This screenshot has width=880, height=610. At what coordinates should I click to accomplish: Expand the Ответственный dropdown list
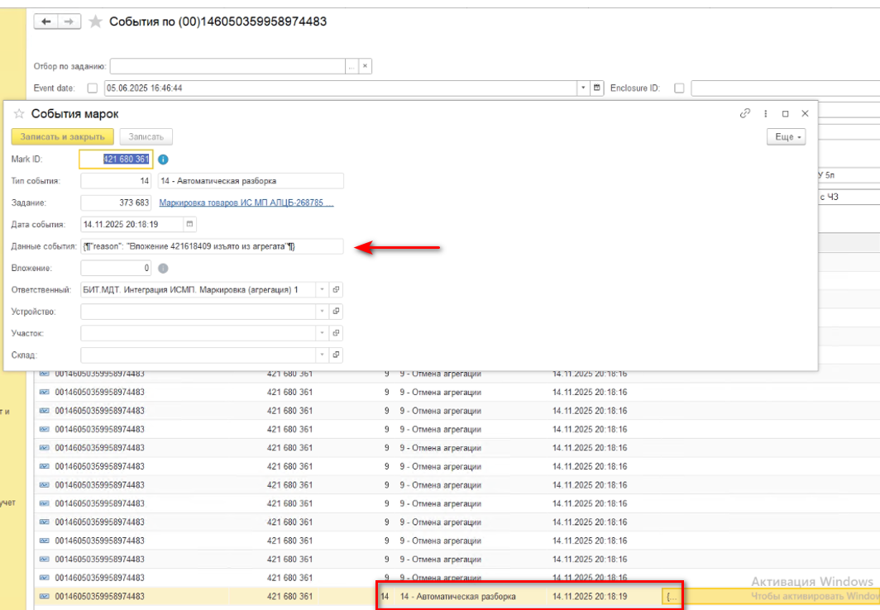click(323, 290)
